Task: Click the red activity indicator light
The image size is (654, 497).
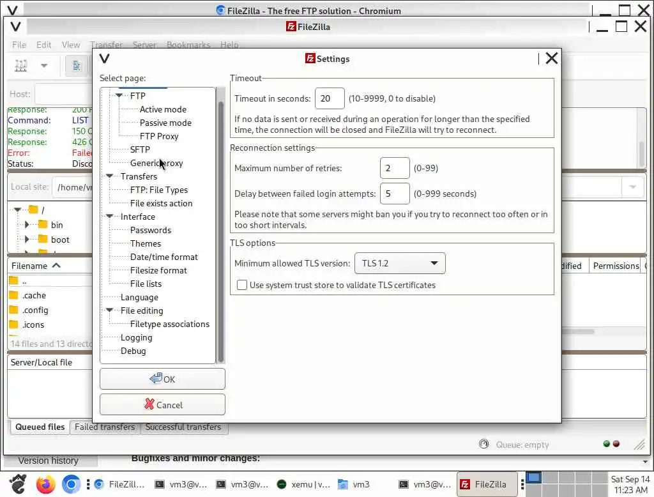Action: coord(616,443)
